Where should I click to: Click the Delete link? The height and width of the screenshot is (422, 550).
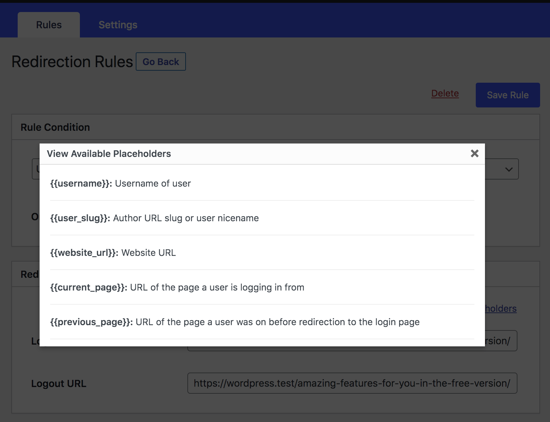[445, 93]
